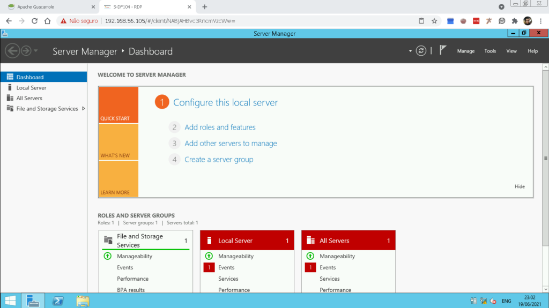This screenshot has height=308, width=549.
Task: Bookmark this page with star icon
Action: [x=434, y=21]
